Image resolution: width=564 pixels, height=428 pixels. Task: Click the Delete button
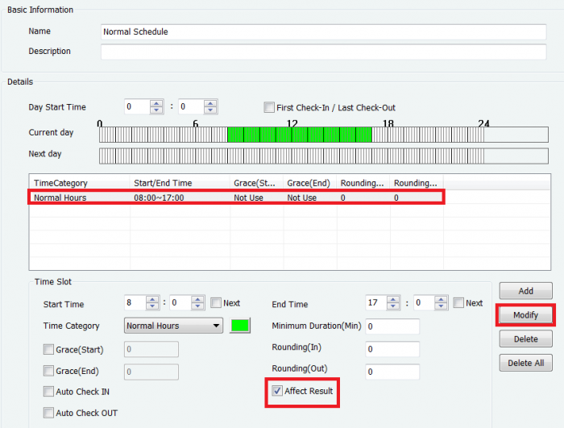525,339
